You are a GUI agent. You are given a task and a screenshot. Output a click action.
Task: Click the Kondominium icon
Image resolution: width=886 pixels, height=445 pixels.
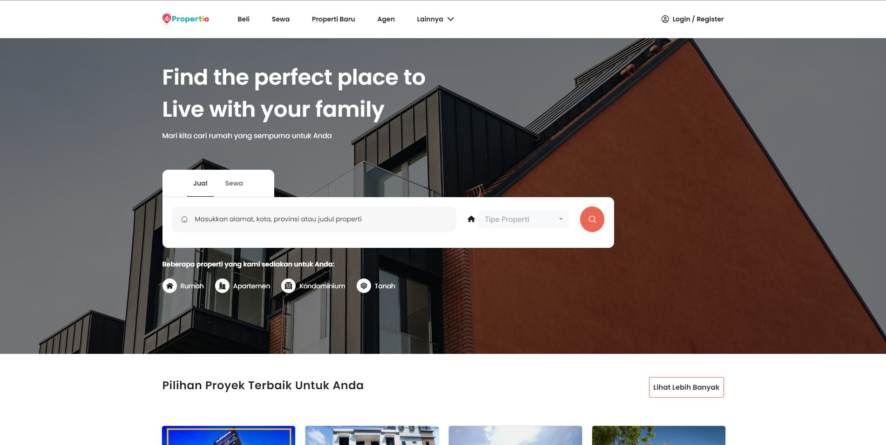click(x=288, y=286)
